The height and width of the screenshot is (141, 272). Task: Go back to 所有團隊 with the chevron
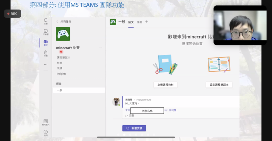(x=57, y=21)
